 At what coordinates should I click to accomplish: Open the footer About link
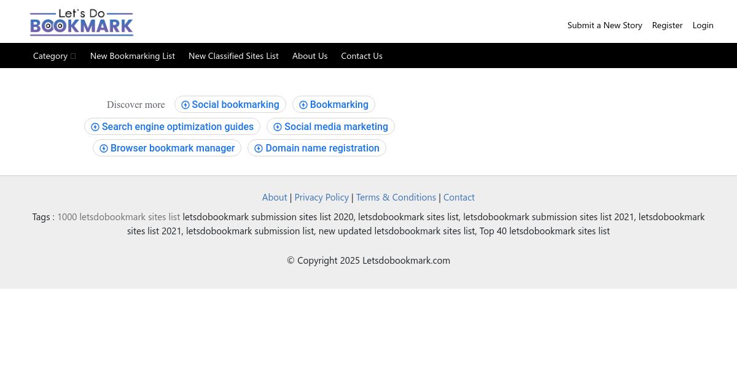tap(275, 197)
